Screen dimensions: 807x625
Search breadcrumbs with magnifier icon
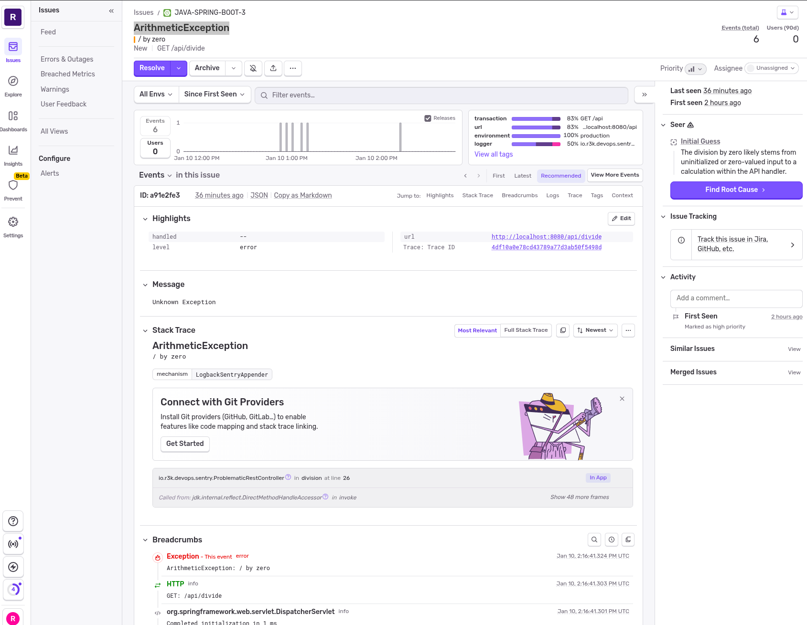(x=594, y=540)
